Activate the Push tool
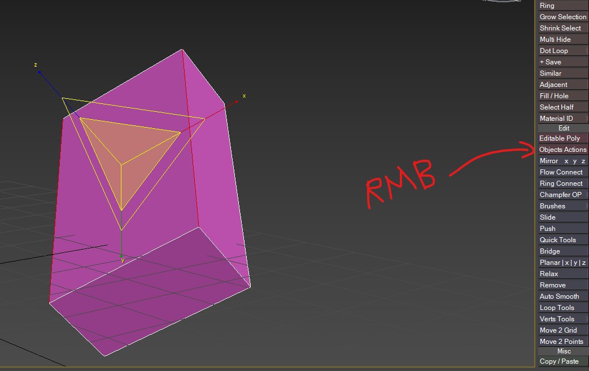This screenshot has width=589, height=371. (563, 228)
